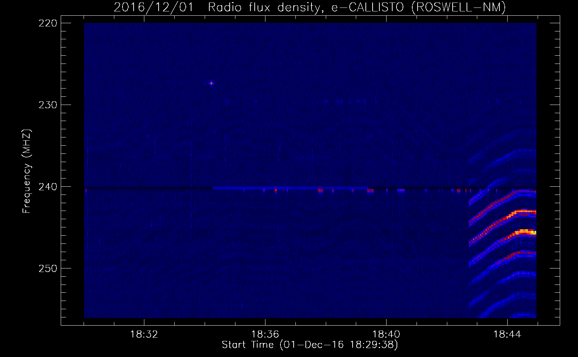
Task: Click the isolated bright spot near 227 MHz
Action: (211, 84)
